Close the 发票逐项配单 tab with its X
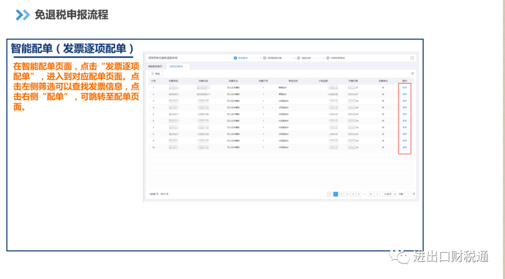 (186, 66)
